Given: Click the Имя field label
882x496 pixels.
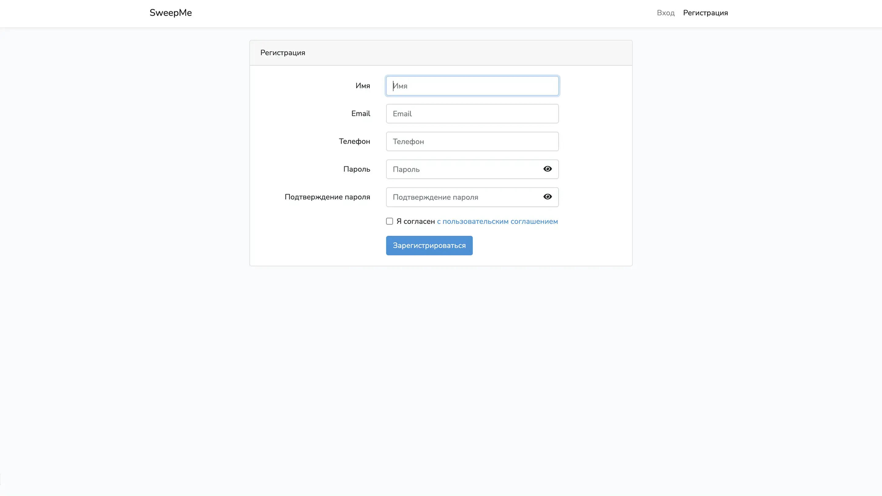Looking at the screenshot, I should tap(363, 86).
